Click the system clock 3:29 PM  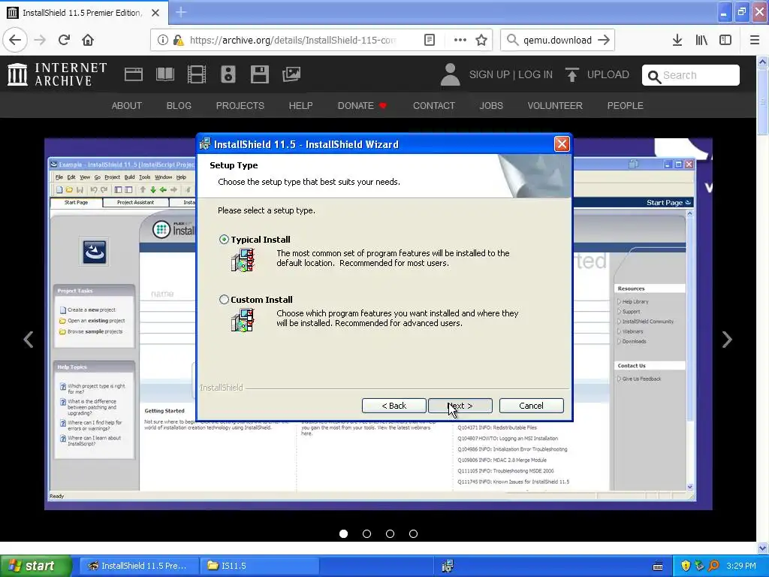pyautogui.click(x=741, y=566)
